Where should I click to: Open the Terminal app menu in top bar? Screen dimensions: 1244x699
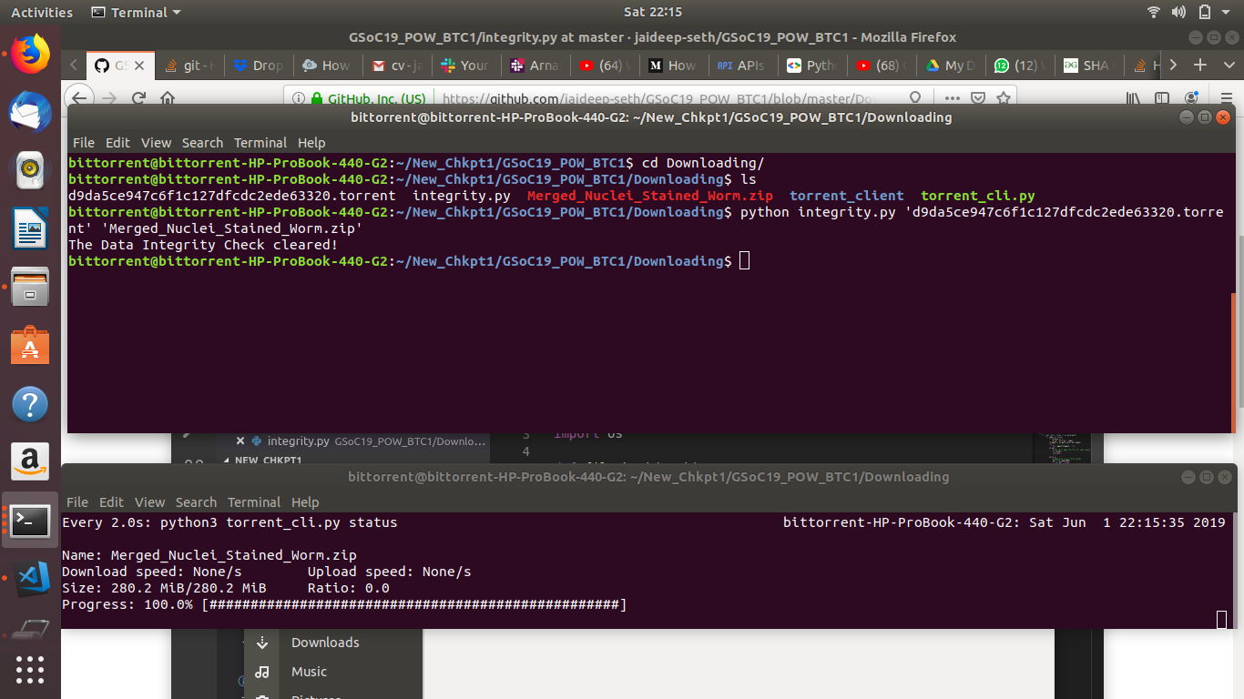pos(137,12)
